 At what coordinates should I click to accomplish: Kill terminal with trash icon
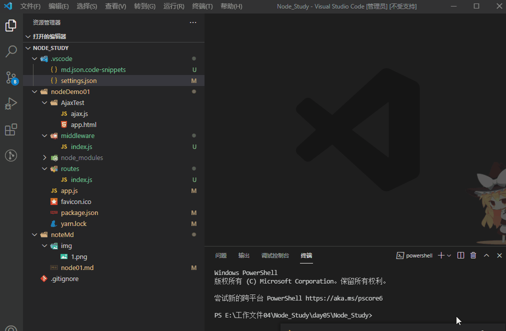[x=473, y=255]
